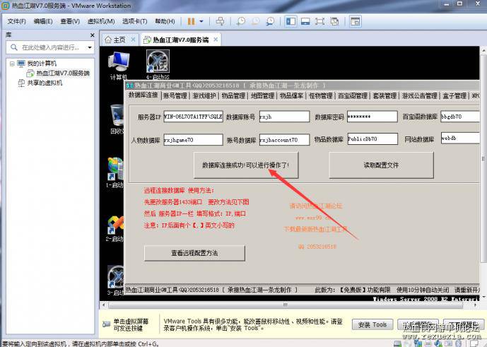Send Ctrl+Alt+Del to the virtual machine

point(220,21)
